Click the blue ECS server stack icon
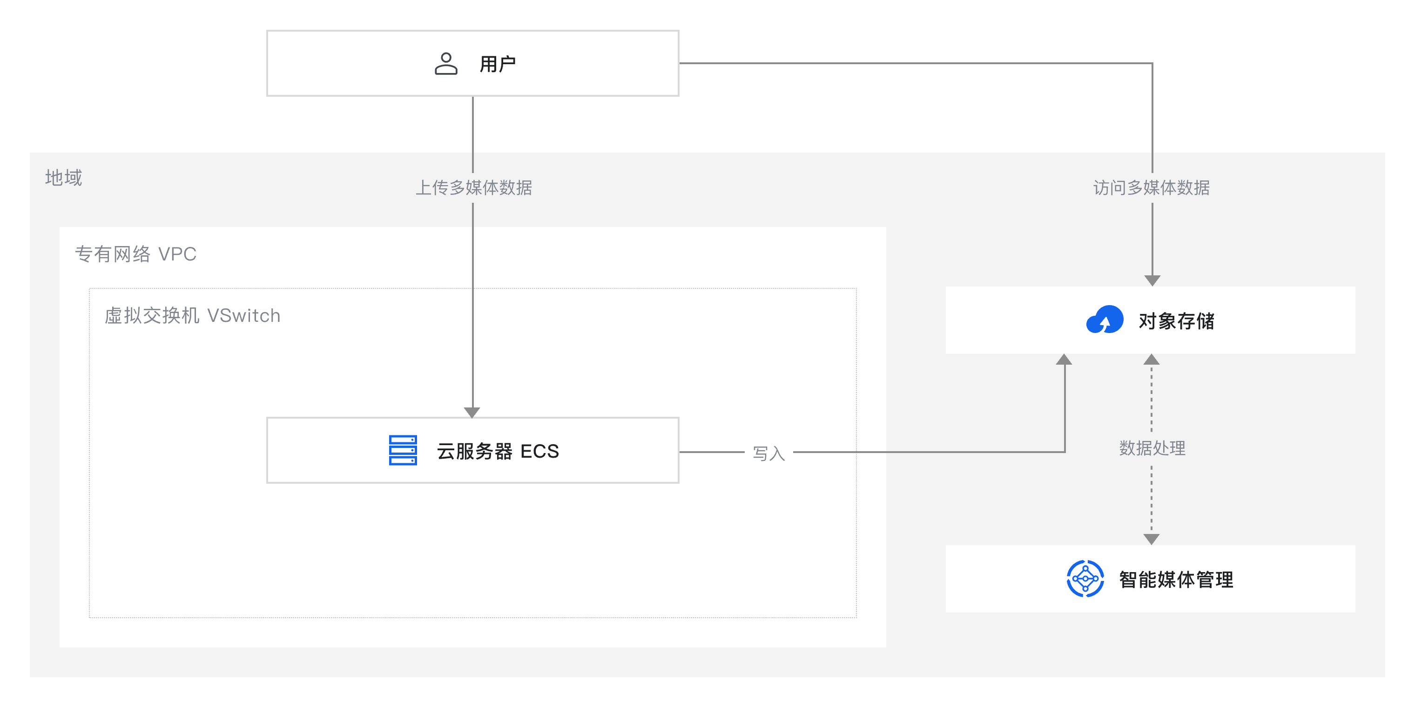 pos(403,450)
